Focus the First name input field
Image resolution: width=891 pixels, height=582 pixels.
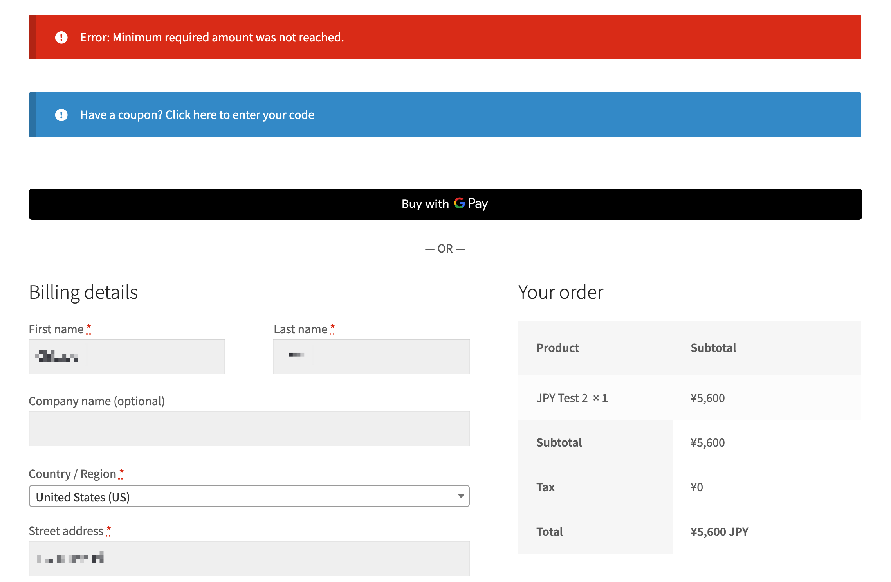pos(127,356)
